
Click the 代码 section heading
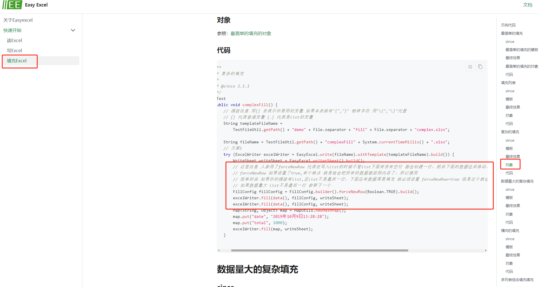(224, 50)
